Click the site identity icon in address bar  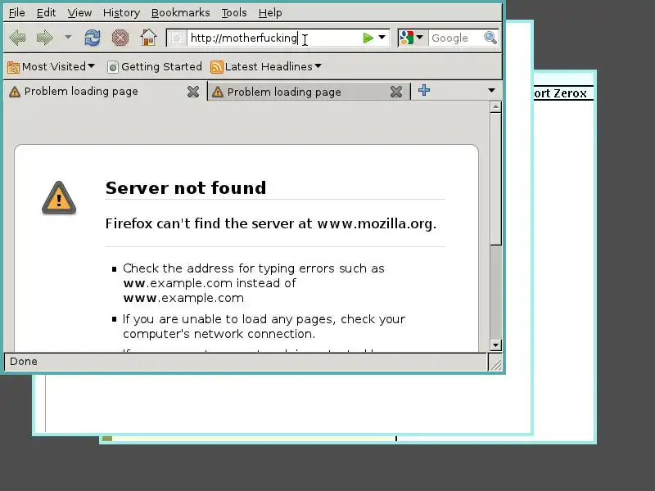(x=177, y=38)
